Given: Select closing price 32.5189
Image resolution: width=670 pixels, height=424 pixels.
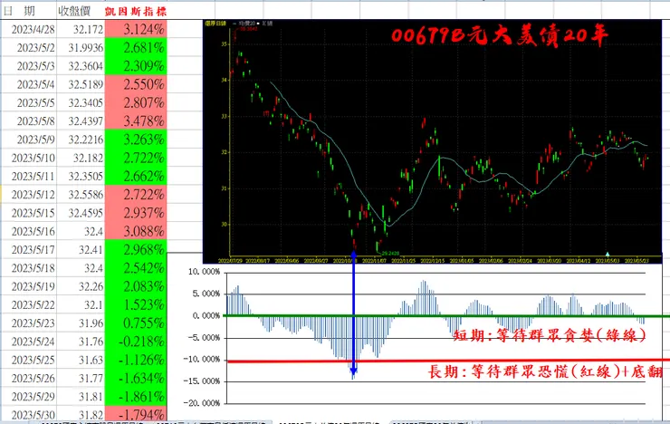Looking at the screenshot, I should (81, 84).
